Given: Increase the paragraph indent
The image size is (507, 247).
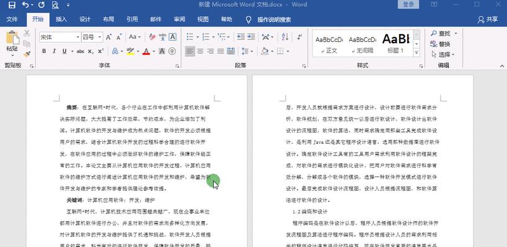Looking at the screenshot, I should point(251,37).
